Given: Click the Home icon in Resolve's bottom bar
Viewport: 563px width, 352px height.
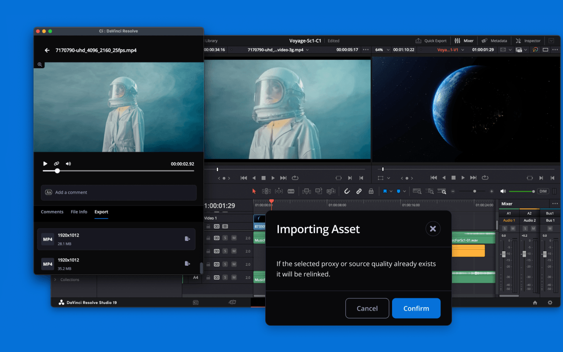Looking at the screenshot, I should [535, 303].
